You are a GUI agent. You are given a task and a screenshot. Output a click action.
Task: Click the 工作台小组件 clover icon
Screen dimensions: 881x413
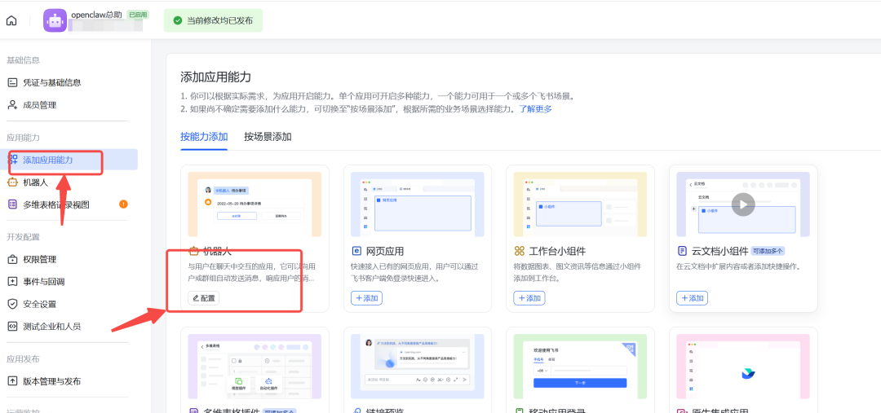(x=519, y=251)
